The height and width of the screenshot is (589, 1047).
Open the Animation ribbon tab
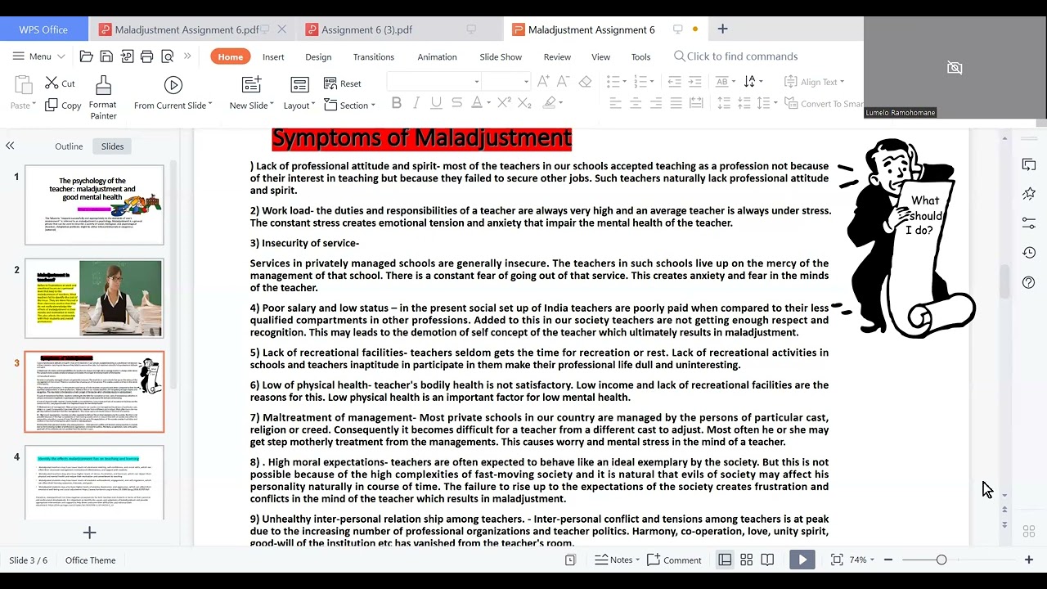437,56
